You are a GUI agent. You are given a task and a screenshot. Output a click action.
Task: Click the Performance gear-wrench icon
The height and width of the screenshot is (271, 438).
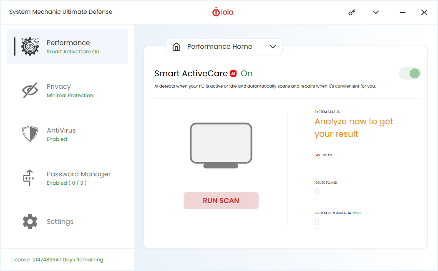coord(30,46)
